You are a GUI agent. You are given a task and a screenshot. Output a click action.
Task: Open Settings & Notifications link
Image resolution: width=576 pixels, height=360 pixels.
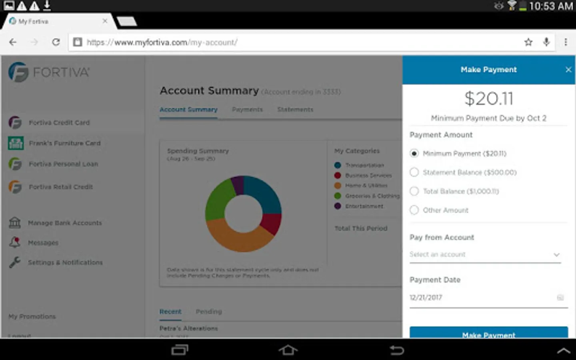click(x=65, y=262)
